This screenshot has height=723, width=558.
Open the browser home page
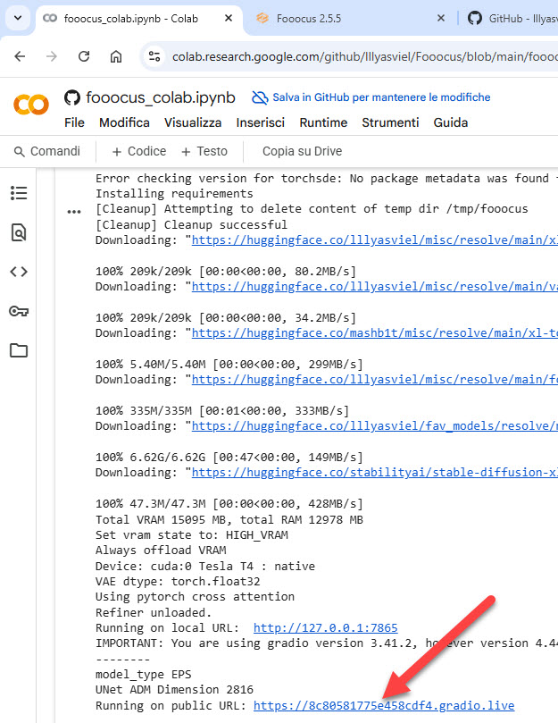116,56
